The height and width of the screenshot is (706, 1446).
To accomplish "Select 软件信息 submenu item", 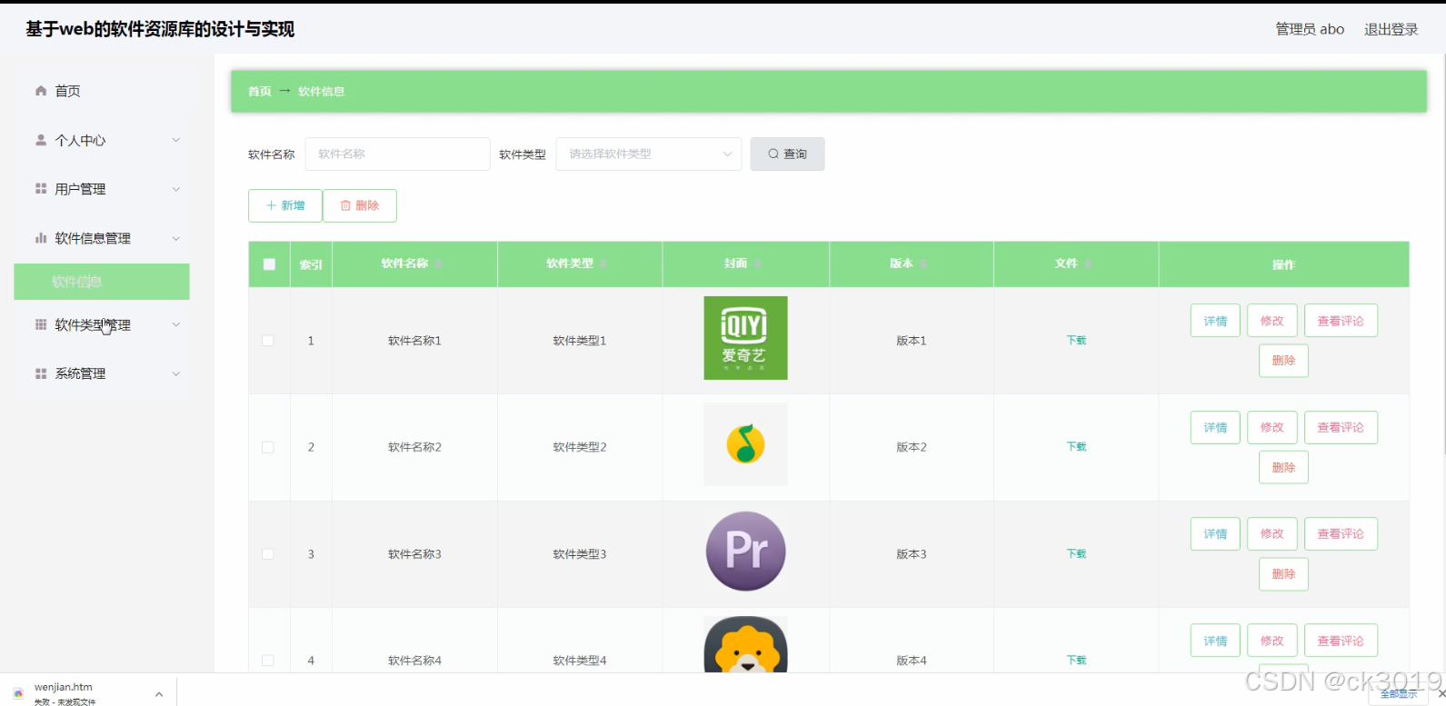I will [102, 282].
